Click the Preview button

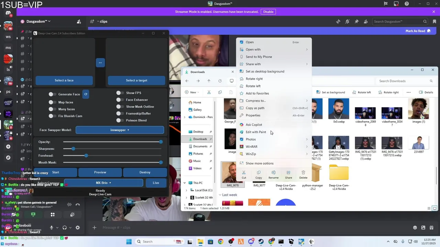pos(100,172)
